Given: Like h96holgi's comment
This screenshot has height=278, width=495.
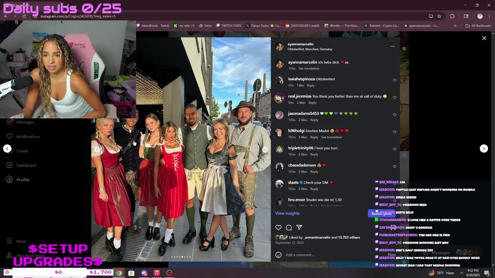Looking at the screenshot, I should tap(394, 132).
